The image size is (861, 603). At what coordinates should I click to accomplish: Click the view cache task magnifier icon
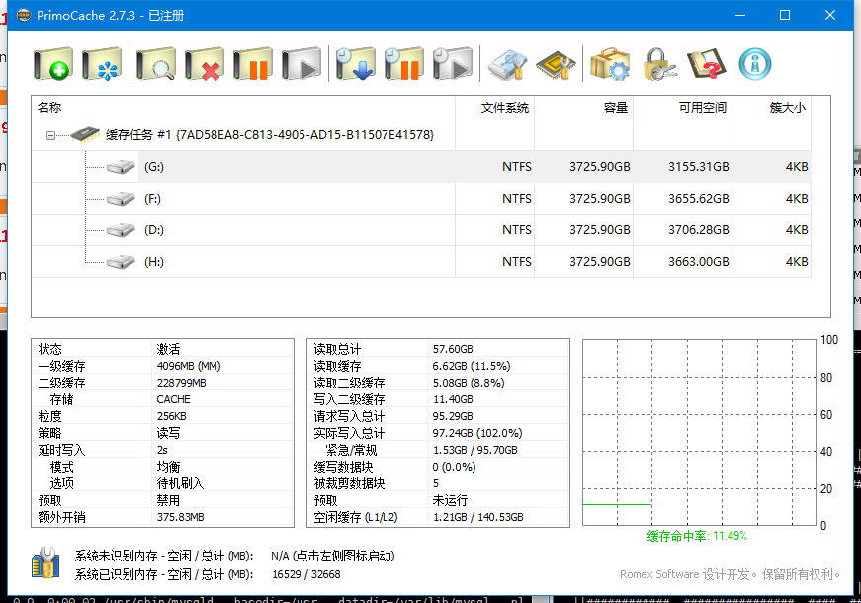tap(156, 65)
